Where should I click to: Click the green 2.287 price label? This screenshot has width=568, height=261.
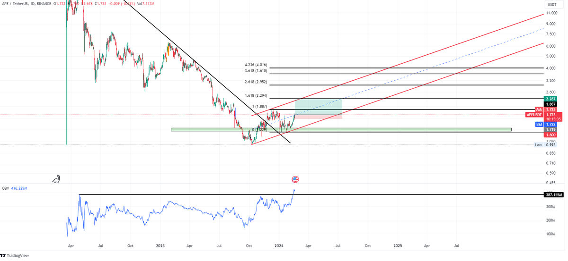click(550, 99)
